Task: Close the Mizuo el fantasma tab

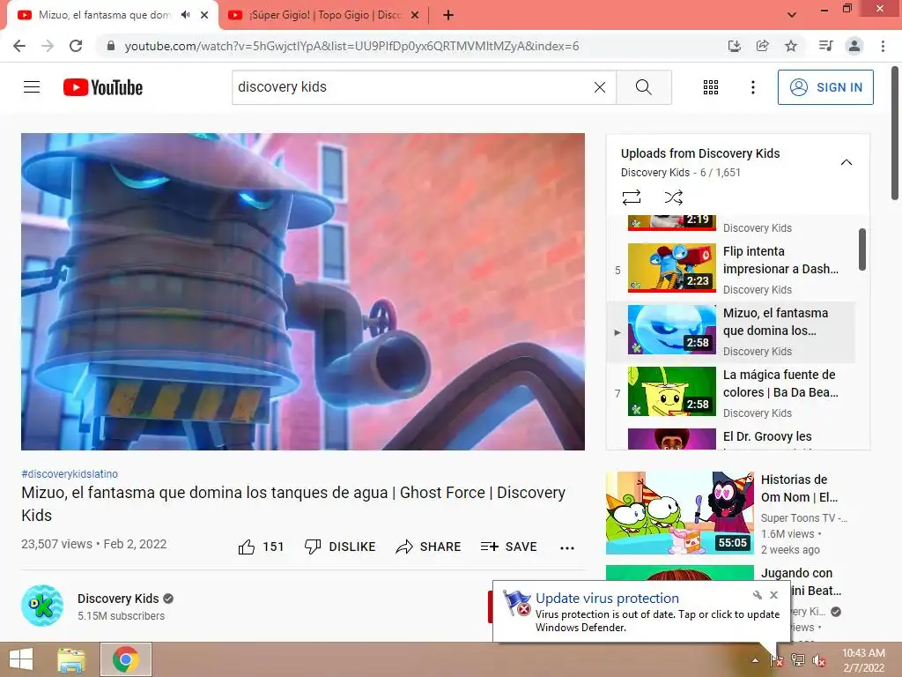Action: coord(204,15)
